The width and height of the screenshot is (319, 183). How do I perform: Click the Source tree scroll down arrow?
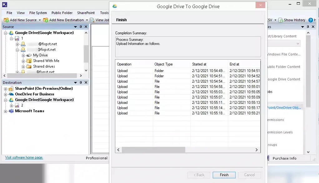coord(86,70)
